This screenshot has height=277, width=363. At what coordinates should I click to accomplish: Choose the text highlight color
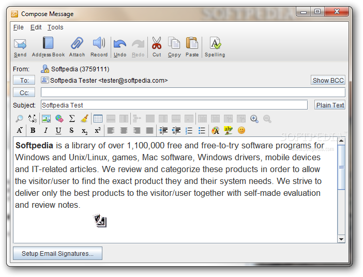point(228,130)
